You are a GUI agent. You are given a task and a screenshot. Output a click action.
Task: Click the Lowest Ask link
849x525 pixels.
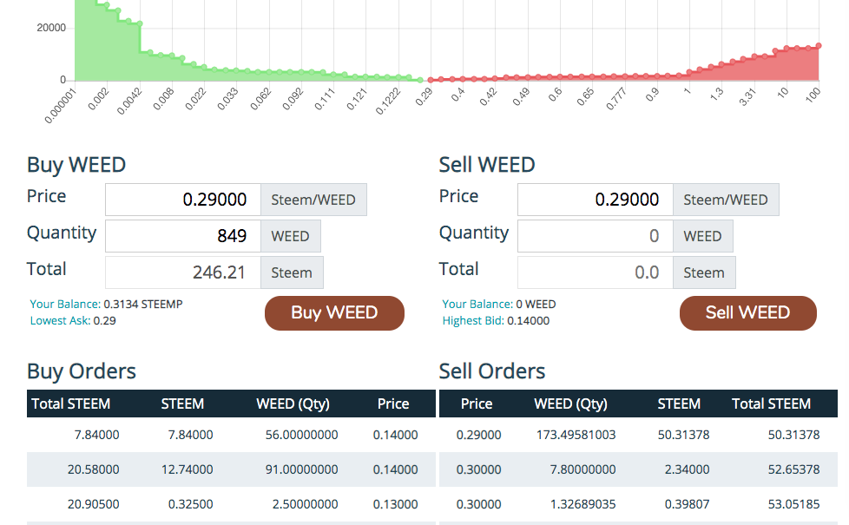[x=60, y=320]
